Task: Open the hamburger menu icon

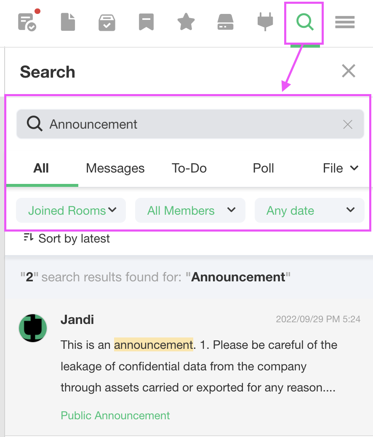Action: tap(345, 22)
